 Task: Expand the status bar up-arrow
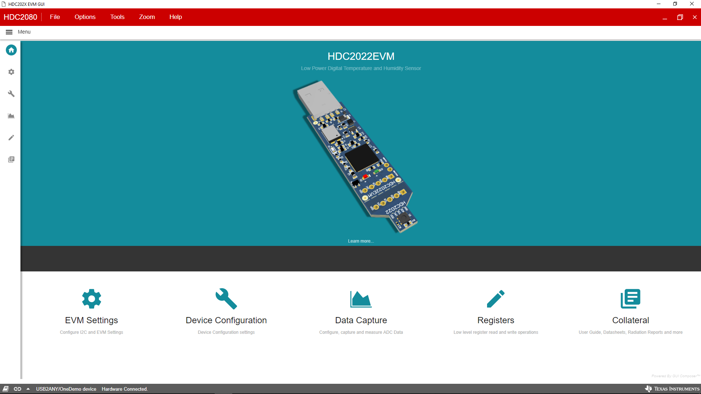[28, 389]
